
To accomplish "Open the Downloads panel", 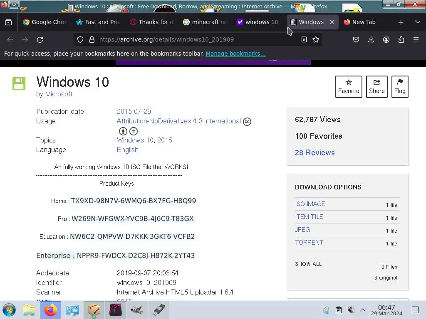I will (371, 39).
